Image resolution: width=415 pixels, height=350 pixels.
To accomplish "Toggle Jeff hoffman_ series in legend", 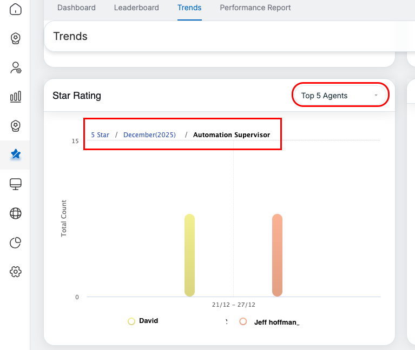I will click(271, 321).
